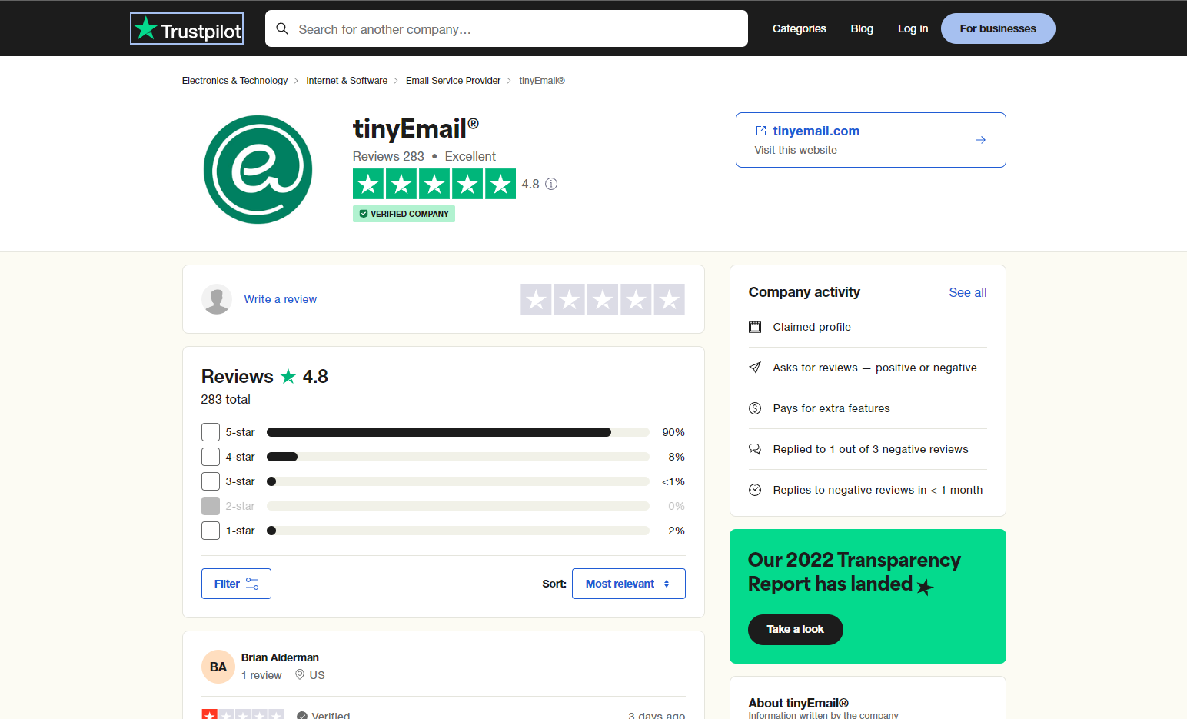The image size is (1187, 719).
Task: Click the green star next to Reviews 4.8
Action: pyautogui.click(x=288, y=376)
